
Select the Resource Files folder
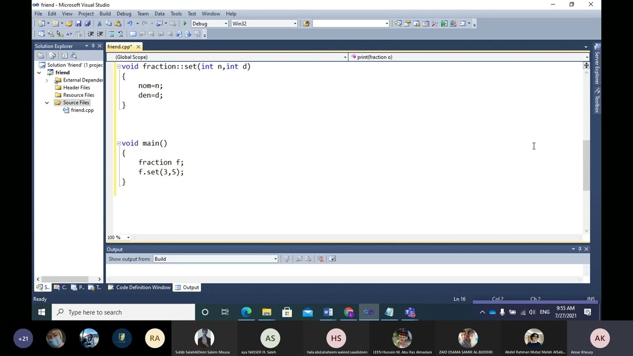[x=79, y=95]
